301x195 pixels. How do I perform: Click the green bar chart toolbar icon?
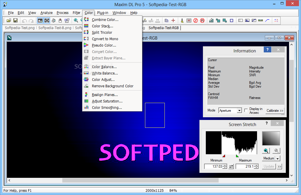point(211,21)
